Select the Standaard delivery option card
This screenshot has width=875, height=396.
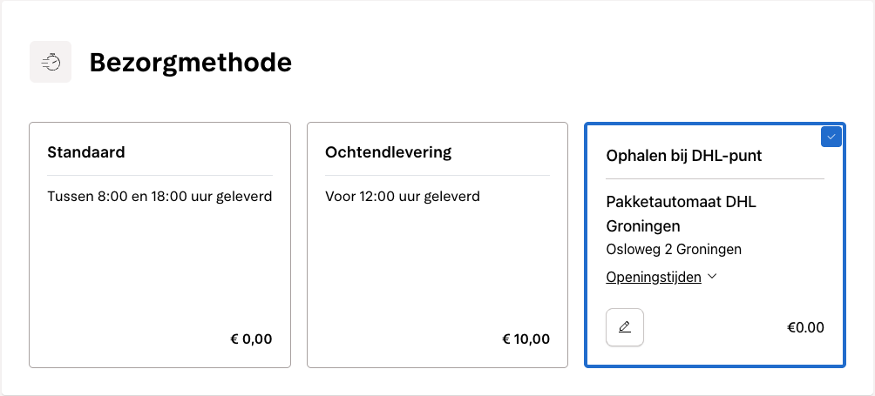point(159,261)
